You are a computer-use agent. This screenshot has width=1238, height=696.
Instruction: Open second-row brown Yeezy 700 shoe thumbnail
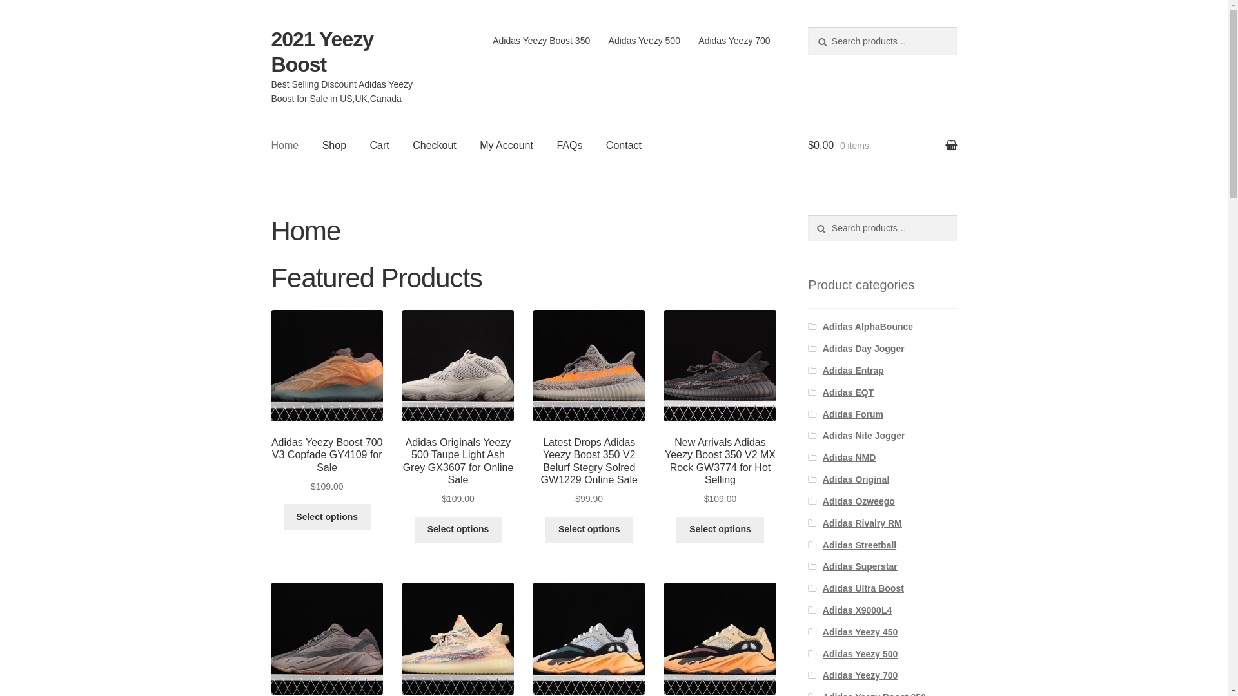pyautogui.click(x=327, y=638)
